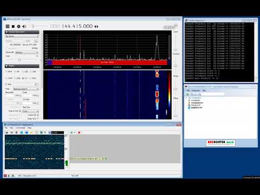Open the Help menu in CW Skimmer

tap(29, 128)
